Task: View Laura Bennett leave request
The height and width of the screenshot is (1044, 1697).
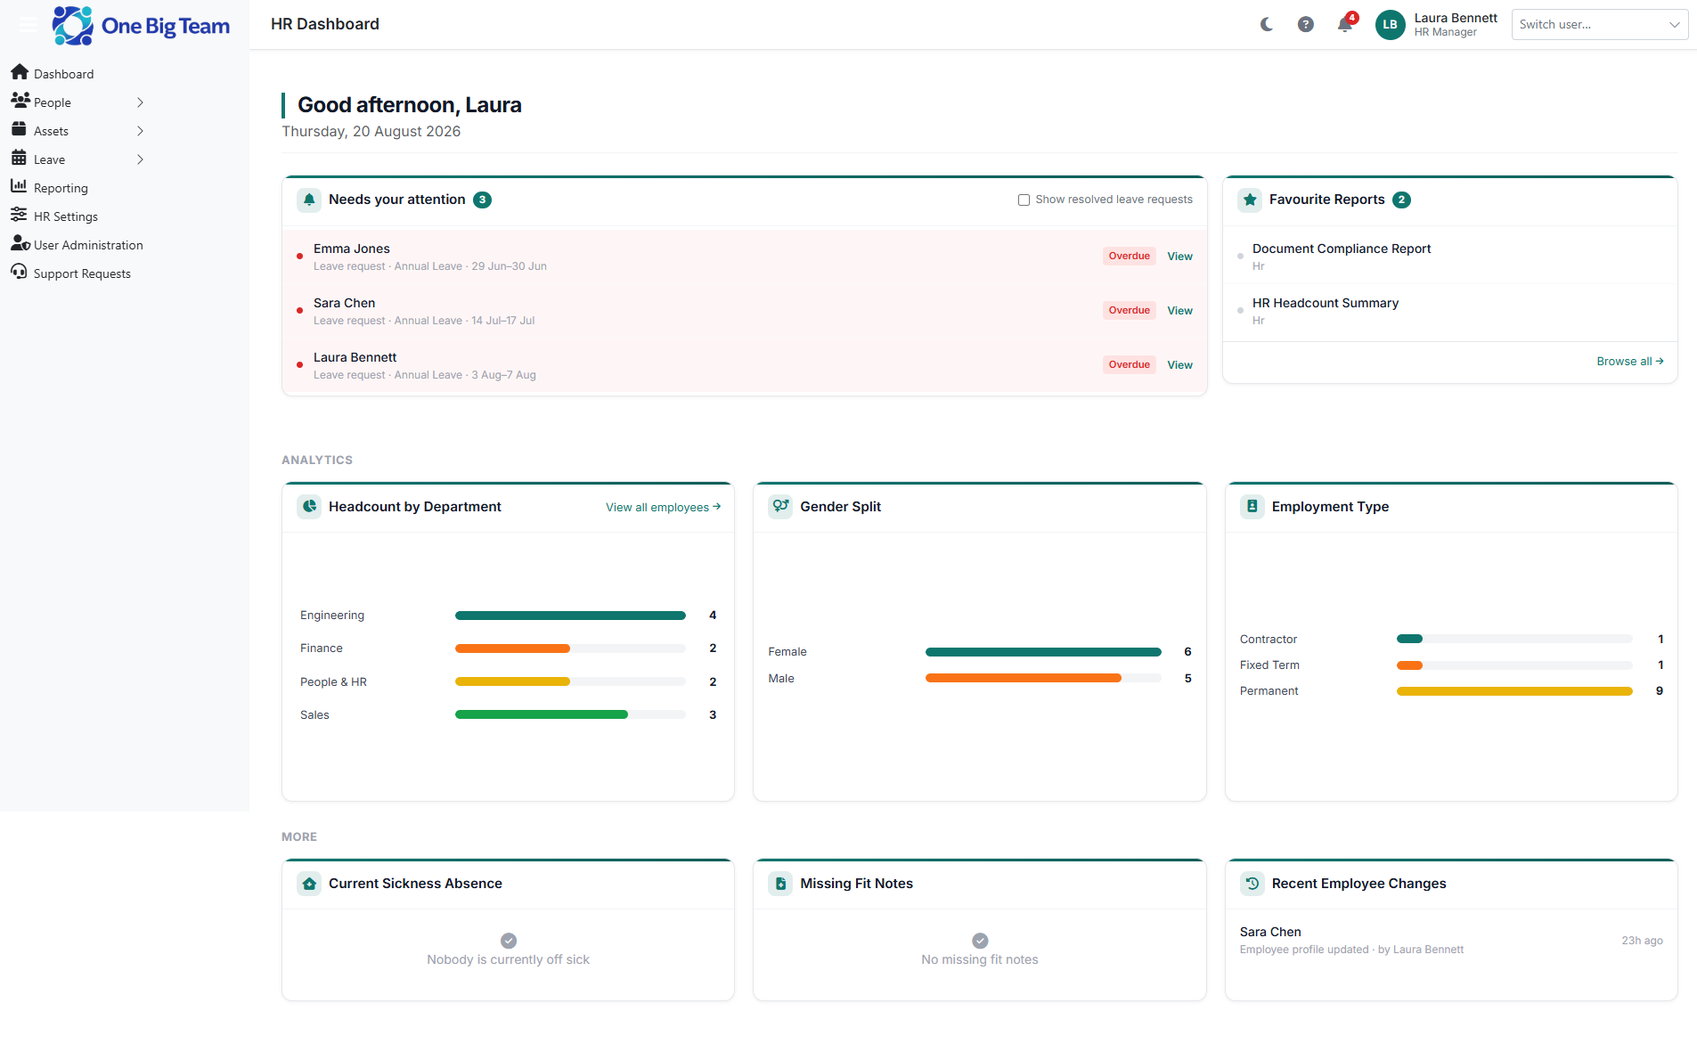Action: click(x=1179, y=365)
